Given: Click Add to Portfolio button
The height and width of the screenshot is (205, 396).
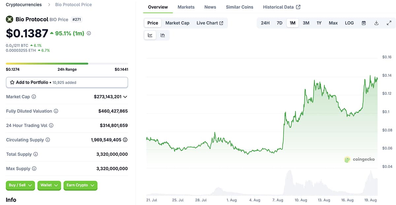Looking at the screenshot, I should coord(67,82).
